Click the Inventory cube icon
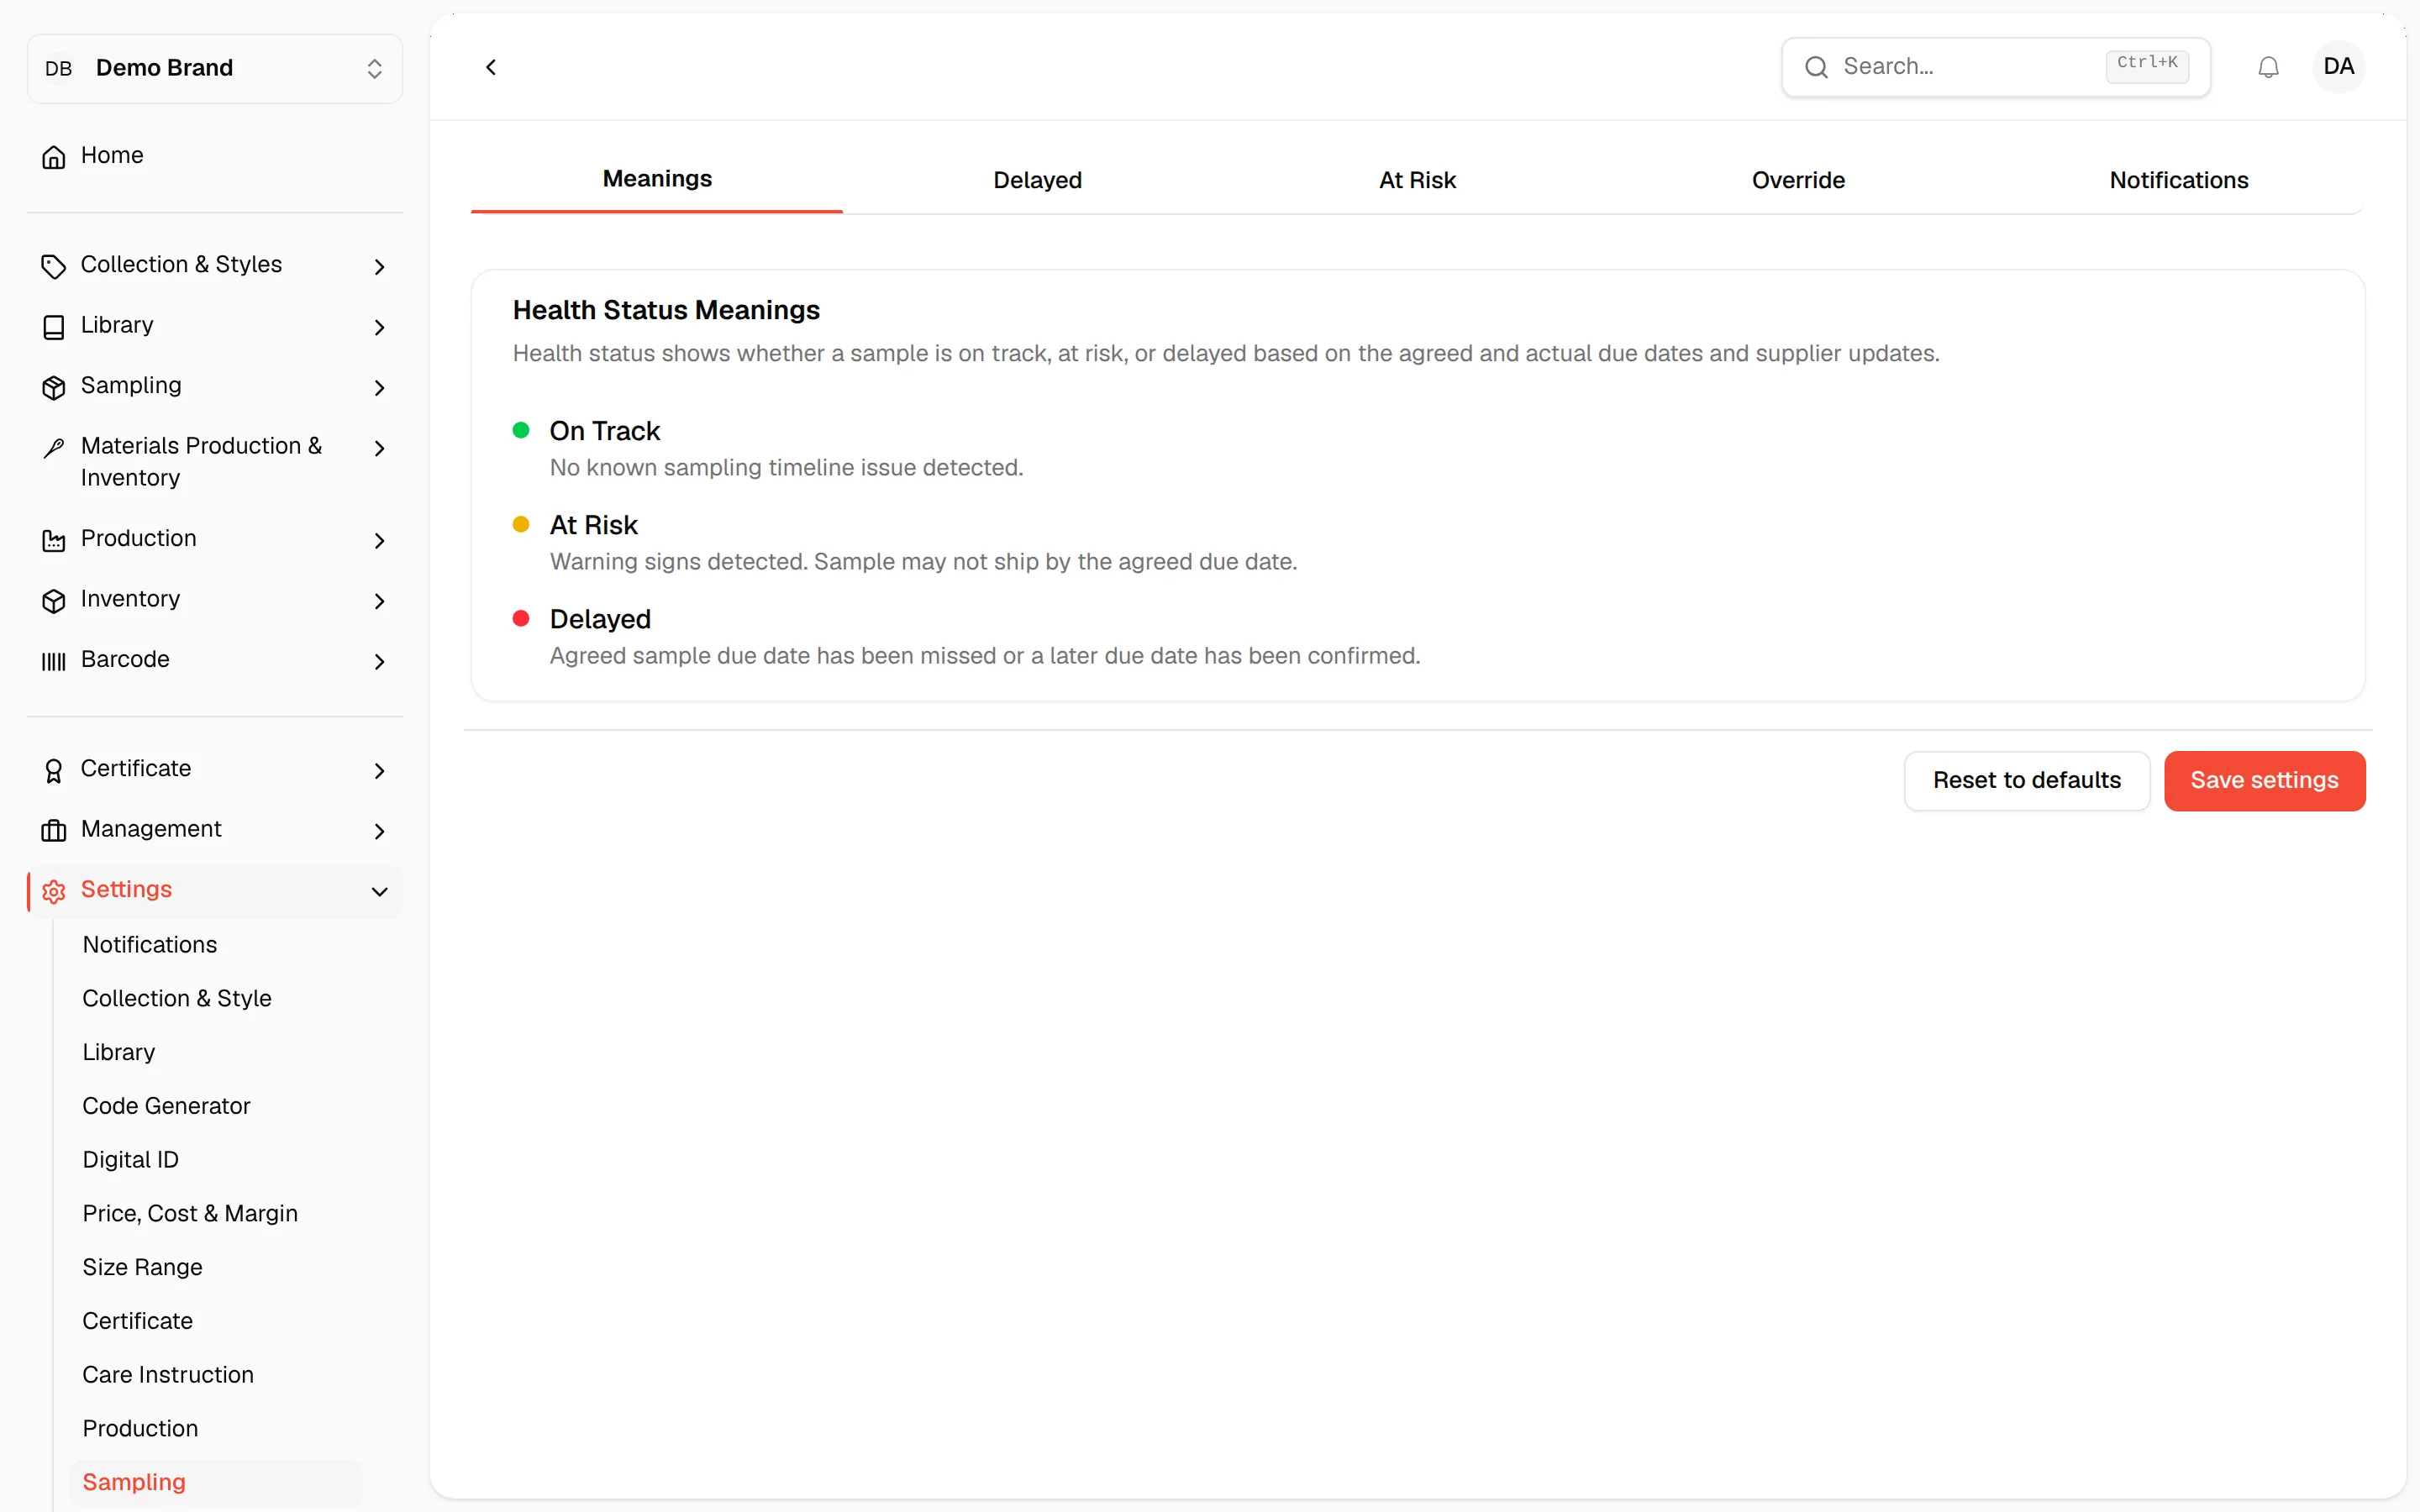 (54, 600)
